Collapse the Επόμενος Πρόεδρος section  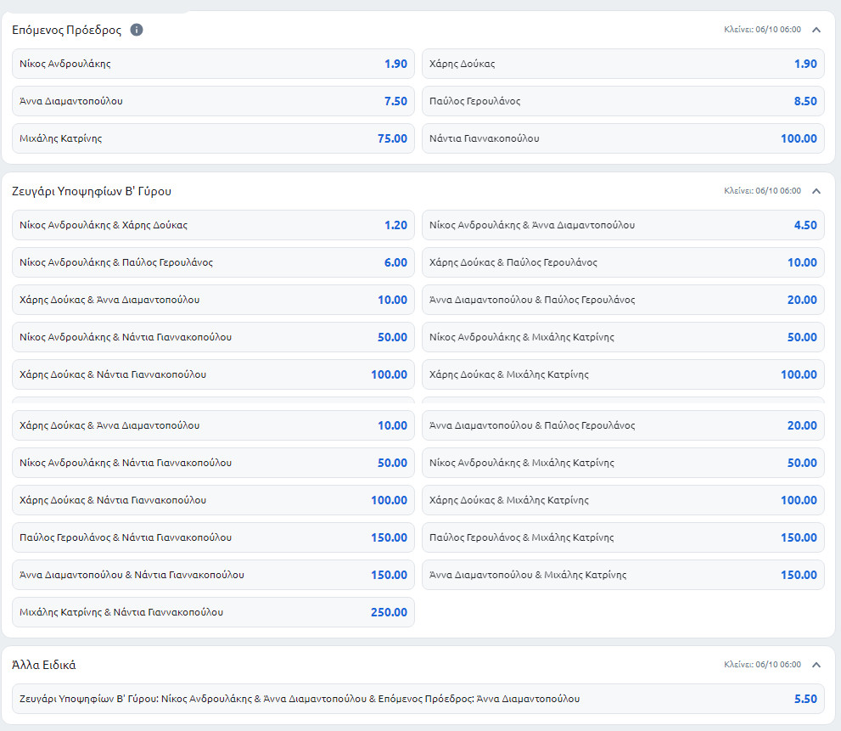click(x=816, y=30)
